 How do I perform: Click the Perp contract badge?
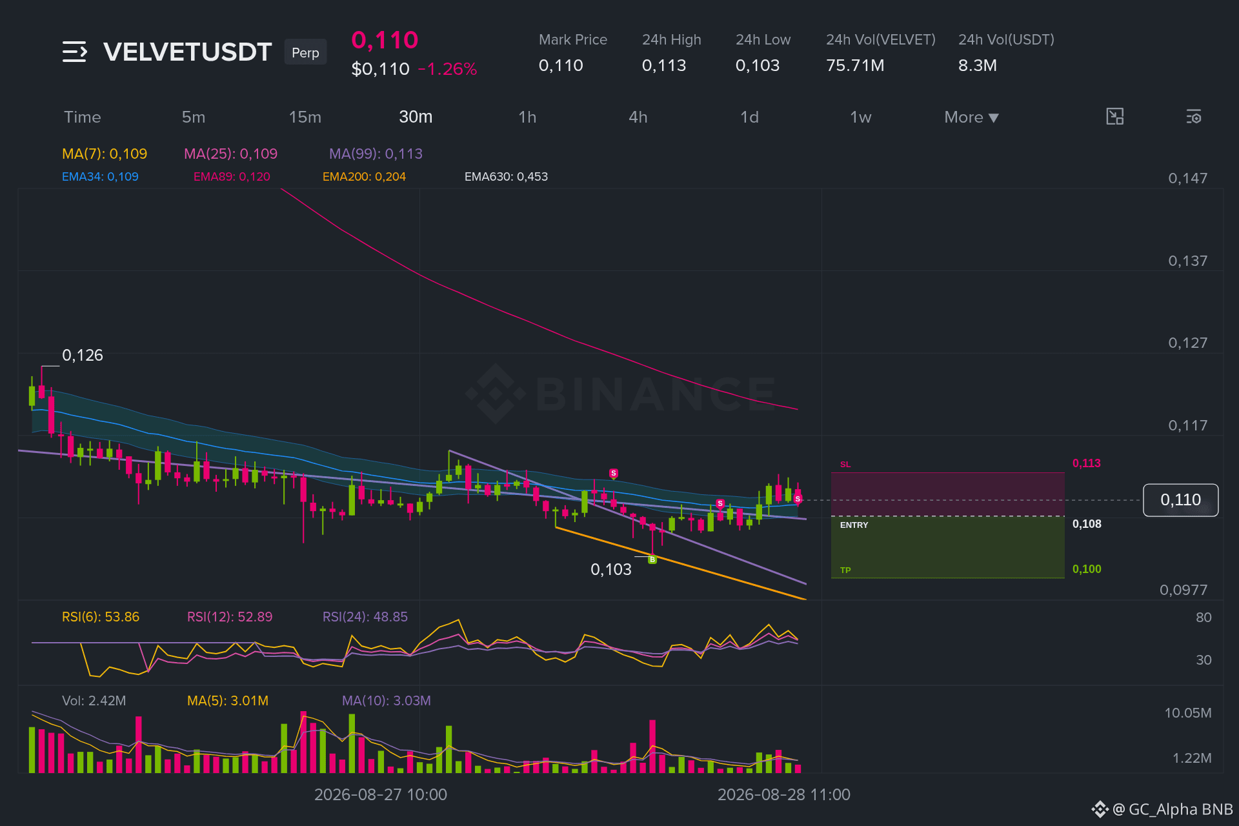(305, 52)
